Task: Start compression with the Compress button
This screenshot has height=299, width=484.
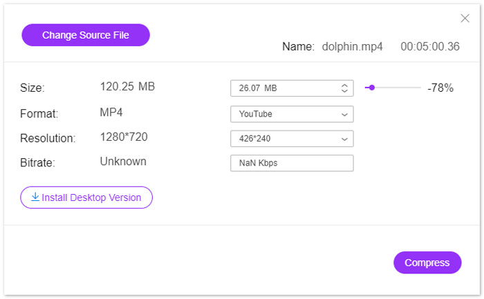Action: (x=427, y=262)
